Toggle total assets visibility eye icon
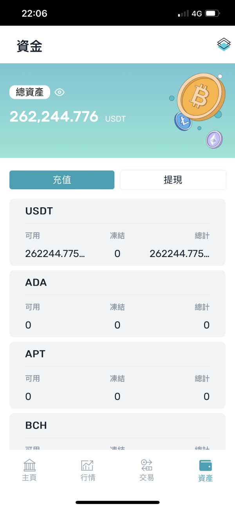The image size is (235, 509). click(60, 92)
